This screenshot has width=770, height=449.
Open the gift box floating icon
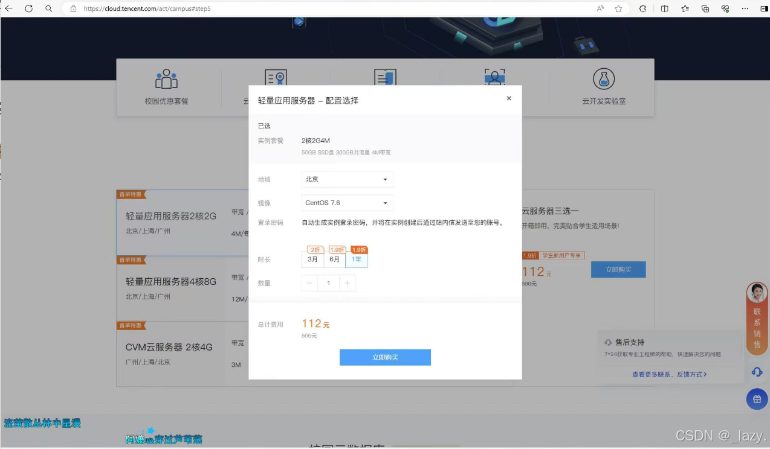[x=757, y=399]
